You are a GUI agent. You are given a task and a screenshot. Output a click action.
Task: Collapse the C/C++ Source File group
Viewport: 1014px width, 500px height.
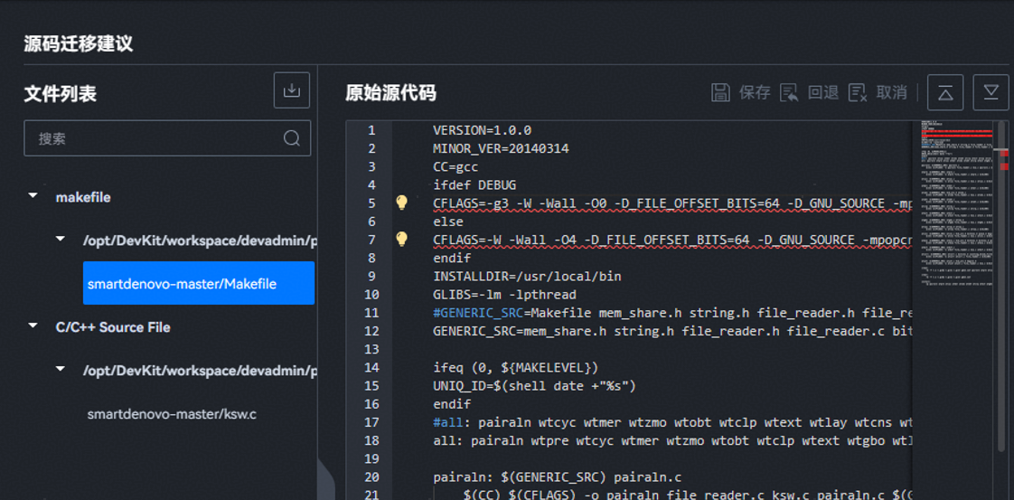click(x=34, y=326)
